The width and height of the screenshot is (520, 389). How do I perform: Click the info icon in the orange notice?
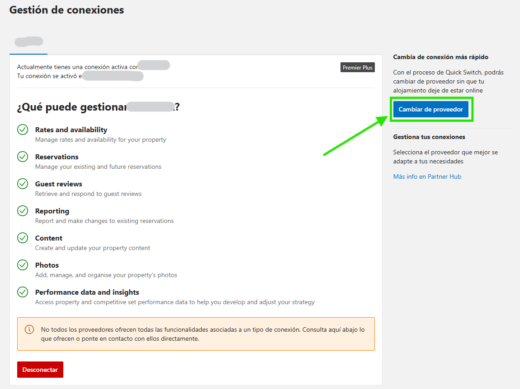pyautogui.click(x=29, y=329)
